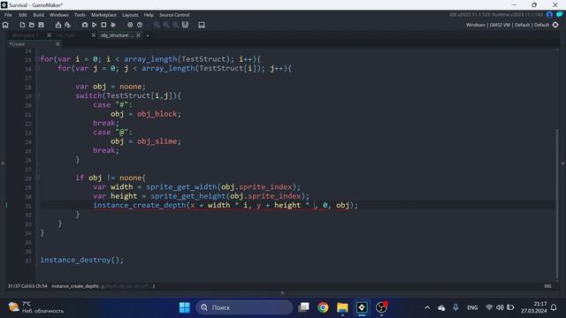Open the Source Control menu
This screenshot has width=566, height=318.
point(174,15)
